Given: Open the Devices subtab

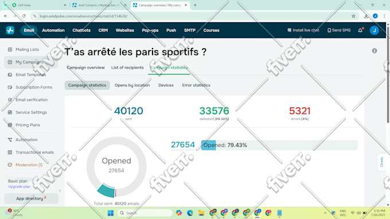Looking at the screenshot, I should point(166,85).
